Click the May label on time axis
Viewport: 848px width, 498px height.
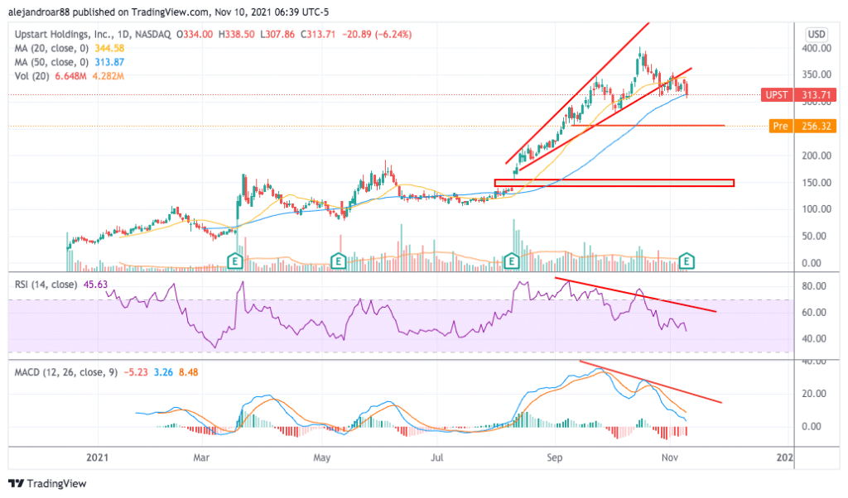(322, 458)
